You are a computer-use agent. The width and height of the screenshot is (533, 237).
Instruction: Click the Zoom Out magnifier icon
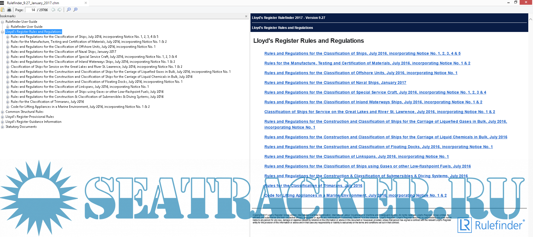[x=69, y=10]
